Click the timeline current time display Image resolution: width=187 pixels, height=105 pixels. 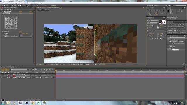tap(5, 69)
